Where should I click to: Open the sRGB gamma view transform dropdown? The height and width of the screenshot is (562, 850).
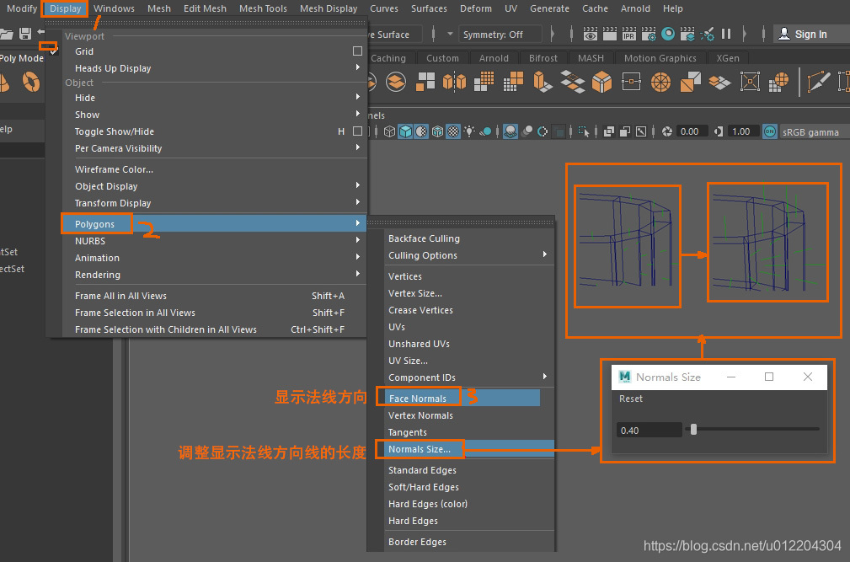point(815,131)
